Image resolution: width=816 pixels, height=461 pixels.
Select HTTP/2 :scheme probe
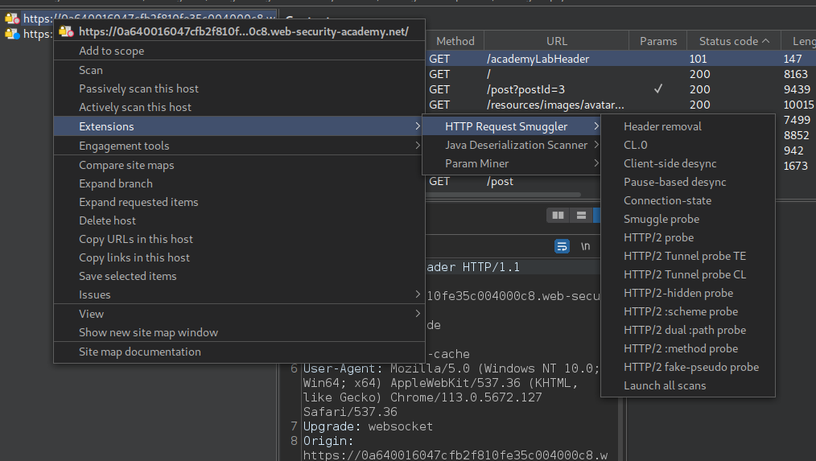click(688, 311)
